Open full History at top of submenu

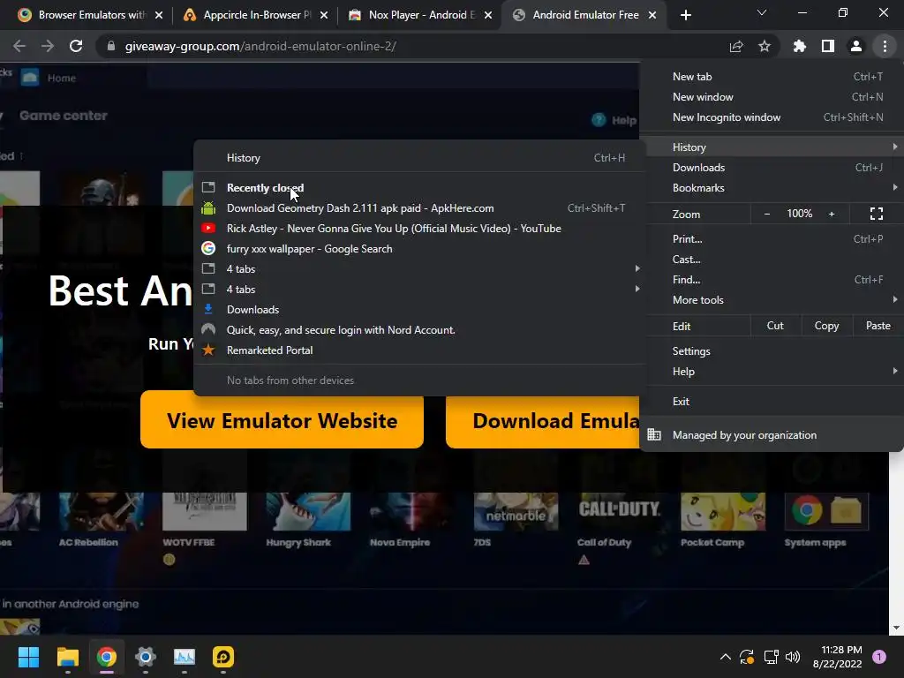click(419, 158)
